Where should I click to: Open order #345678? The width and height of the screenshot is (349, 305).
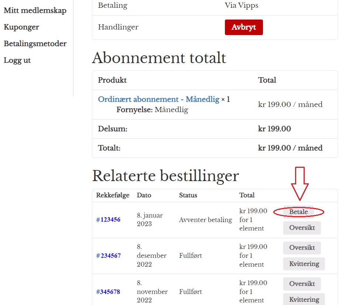click(x=108, y=292)
